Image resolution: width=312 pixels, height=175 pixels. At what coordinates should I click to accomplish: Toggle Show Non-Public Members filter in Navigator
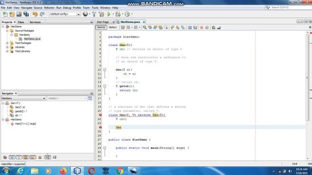(x=26, y=157)
